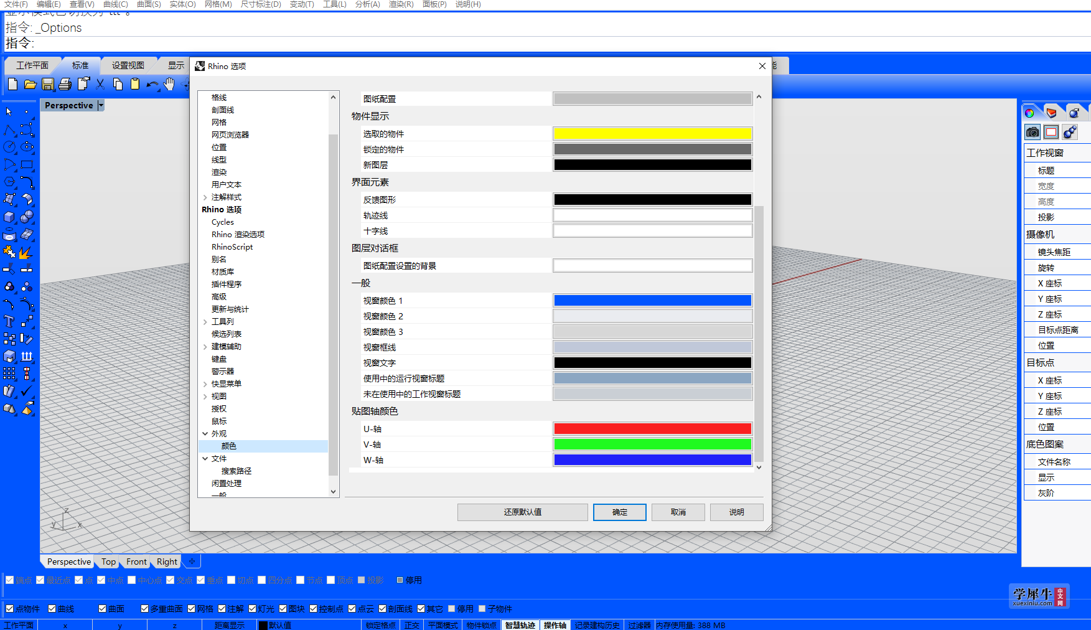
Task: Switch to the Front viewport tab
Action: click(136, 562)
